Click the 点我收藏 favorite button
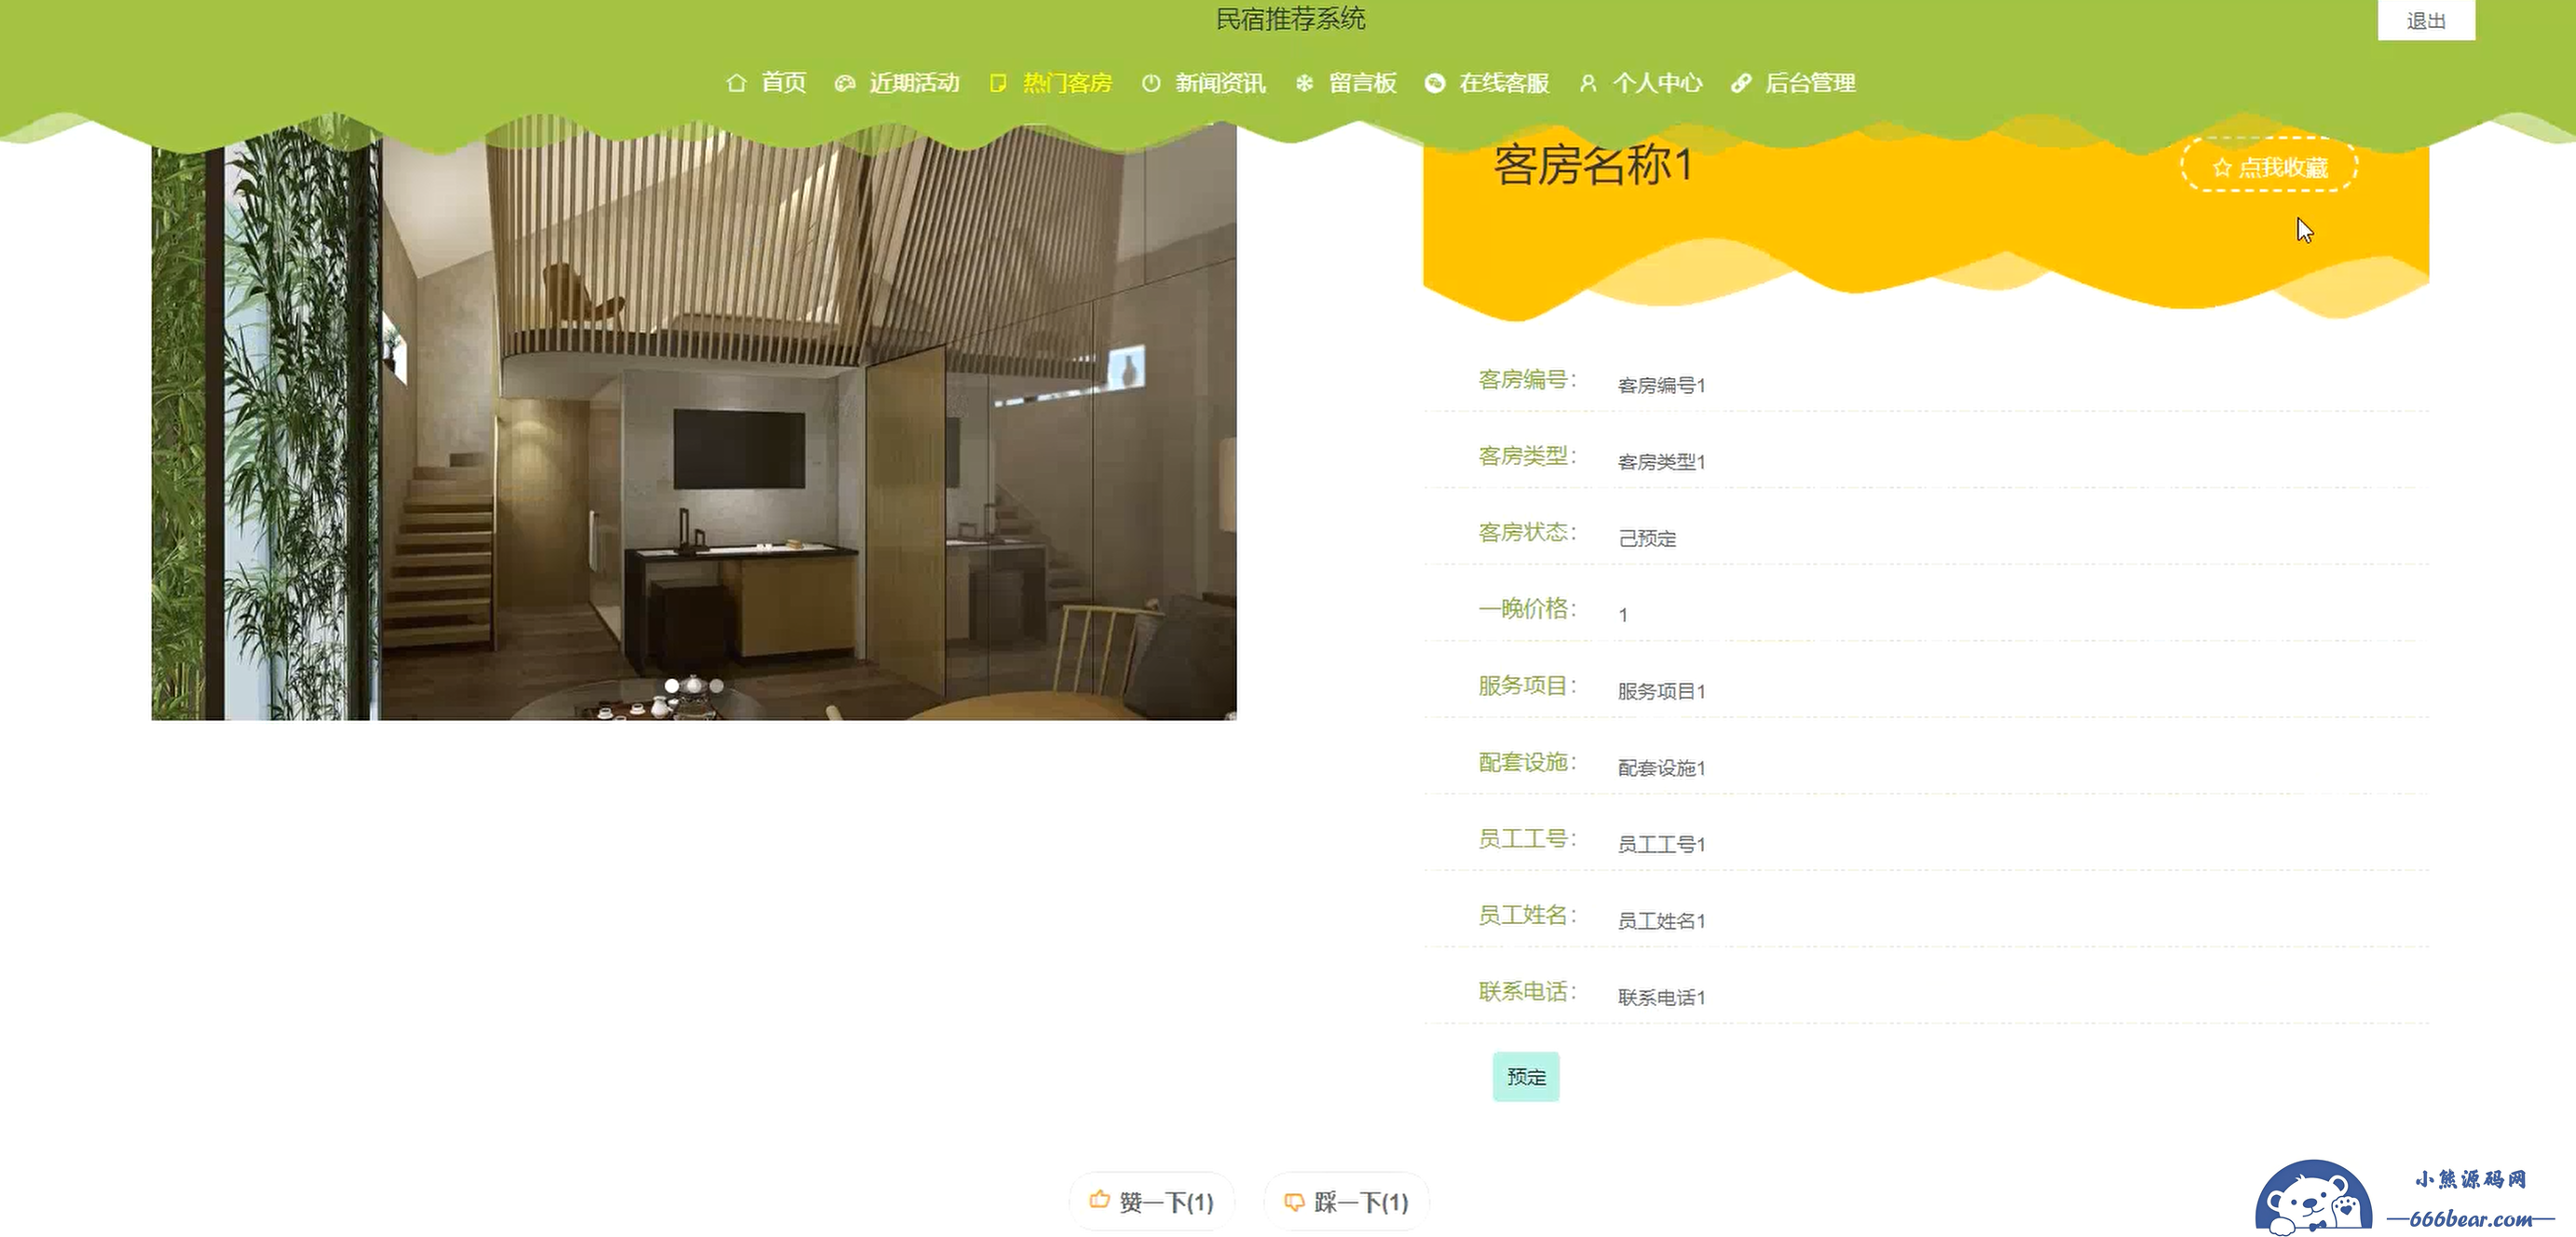Image resolution: width=2576 pixels, height=1237 pixels. coord(2269,166)
